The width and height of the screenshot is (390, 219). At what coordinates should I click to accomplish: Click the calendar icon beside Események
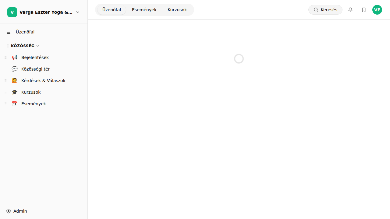pos(15,104)
